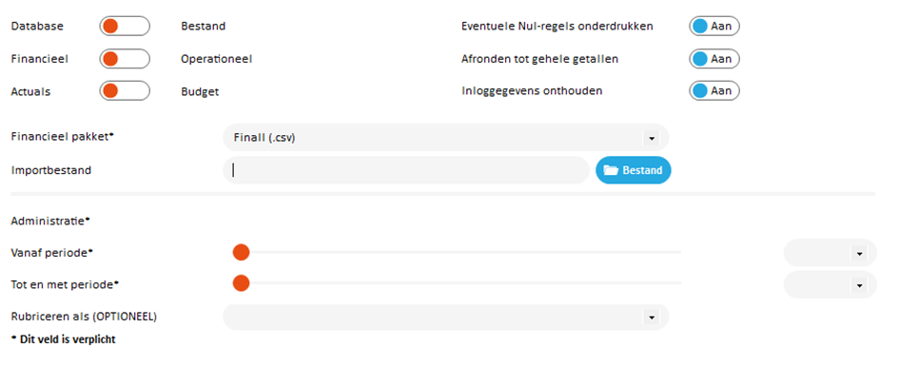Turn off Afronden tot gehele getallen

713,59
